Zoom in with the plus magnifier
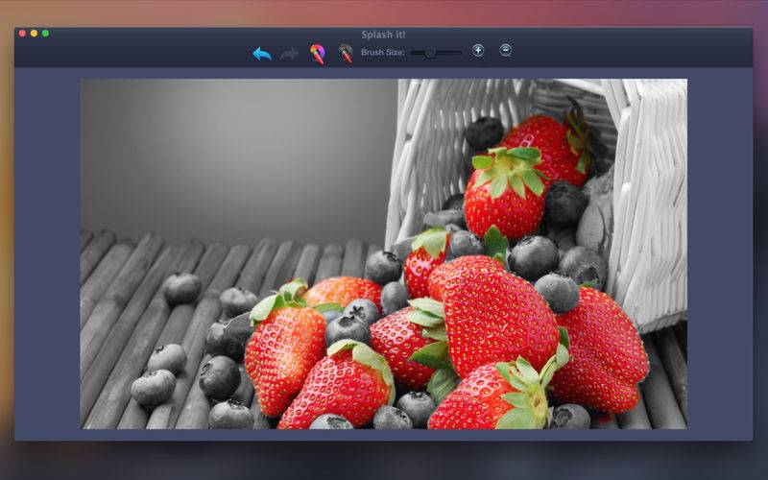This screenshot has width=768, height=480. pyautogui.click(x=478, y=51)
